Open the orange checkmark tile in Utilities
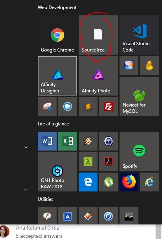Screen dimensions: 162x239 point(88,216)
